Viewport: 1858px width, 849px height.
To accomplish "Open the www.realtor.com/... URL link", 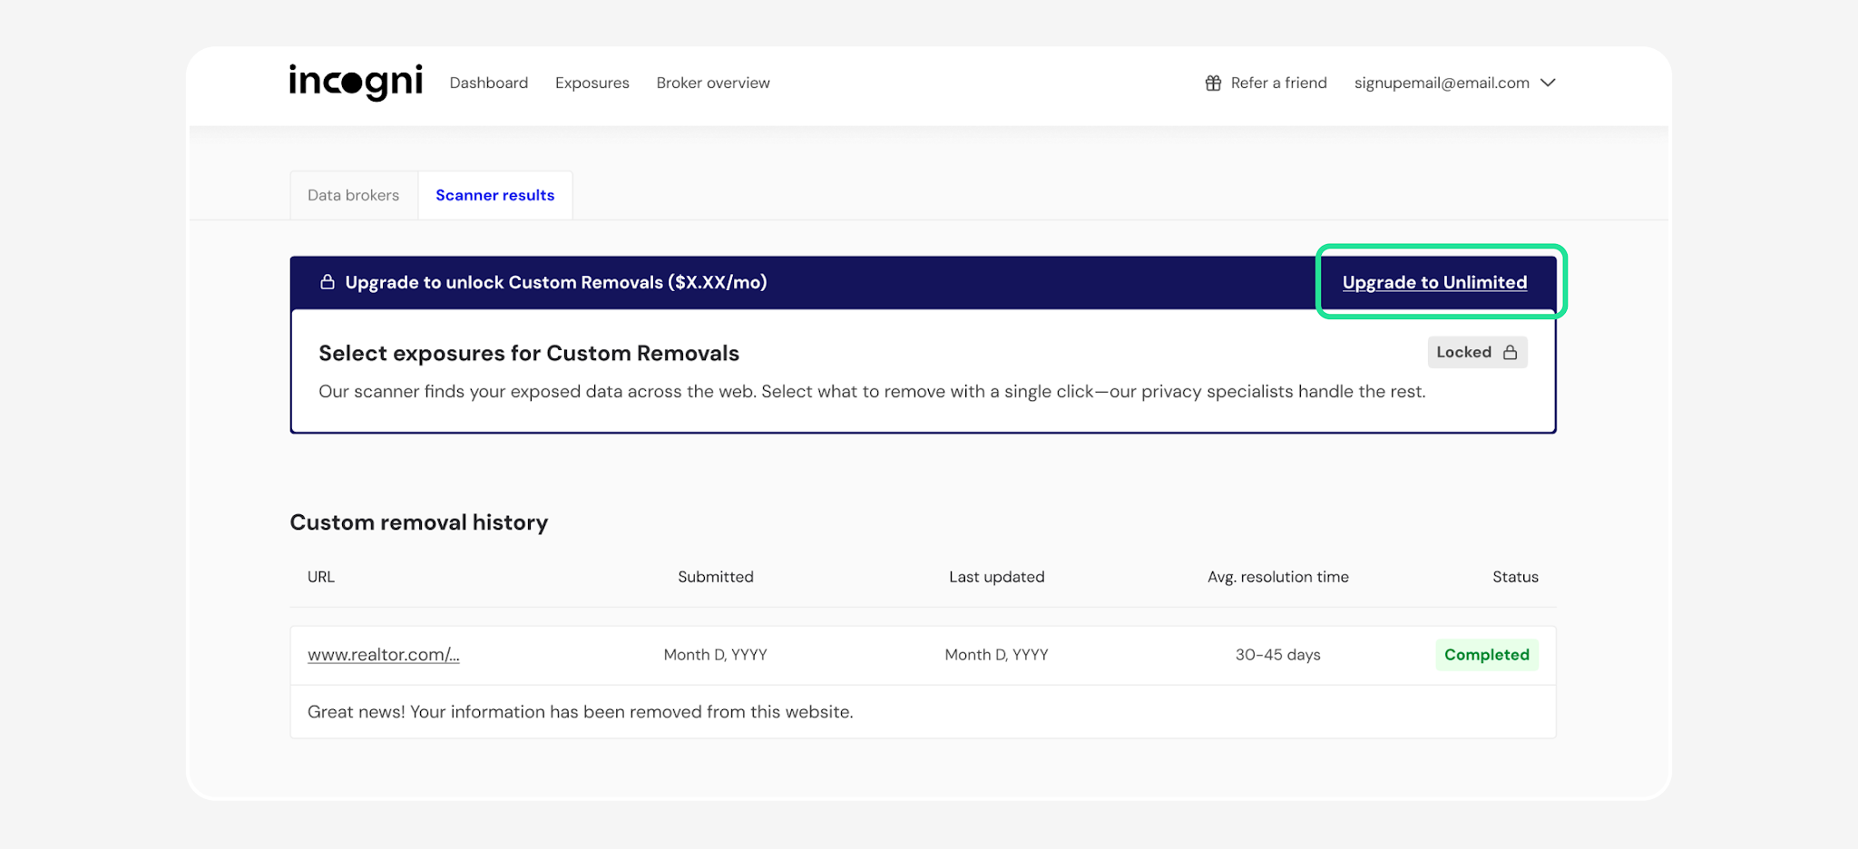I will [383, 655].
